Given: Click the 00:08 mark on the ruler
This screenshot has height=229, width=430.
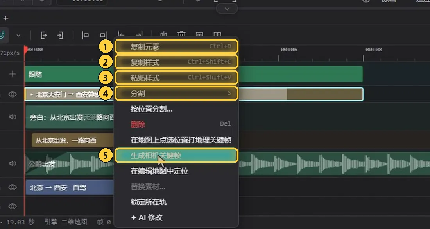Looking at the screenshot, I should 374,50.
